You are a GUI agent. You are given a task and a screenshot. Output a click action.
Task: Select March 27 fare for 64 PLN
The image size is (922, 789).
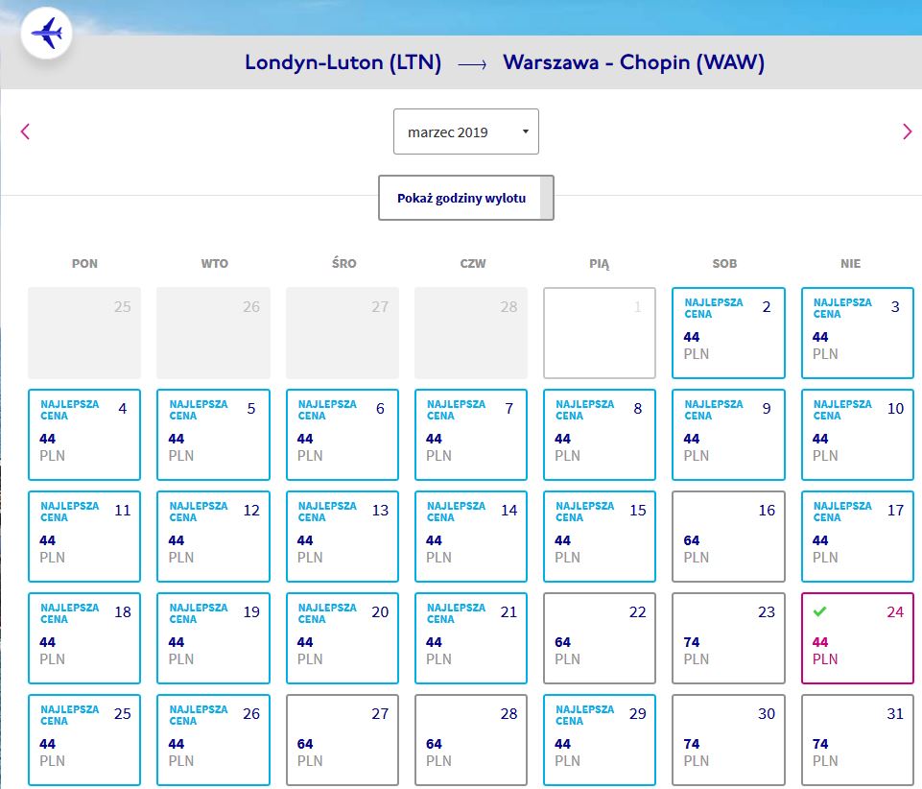tap(343, 740)
